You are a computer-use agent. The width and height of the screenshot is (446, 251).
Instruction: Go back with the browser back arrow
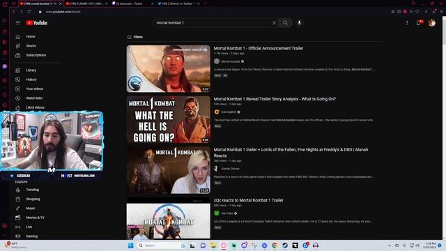click(14, 12)
